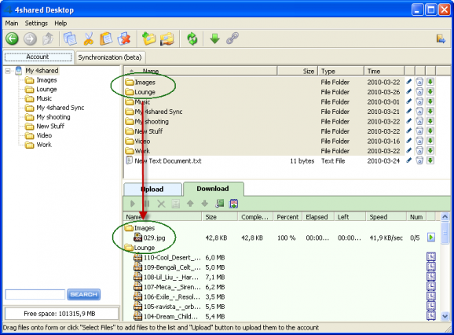Sort the file list by Time column header
This screenshot has width=454, height=335.
(x=384, y=71)
